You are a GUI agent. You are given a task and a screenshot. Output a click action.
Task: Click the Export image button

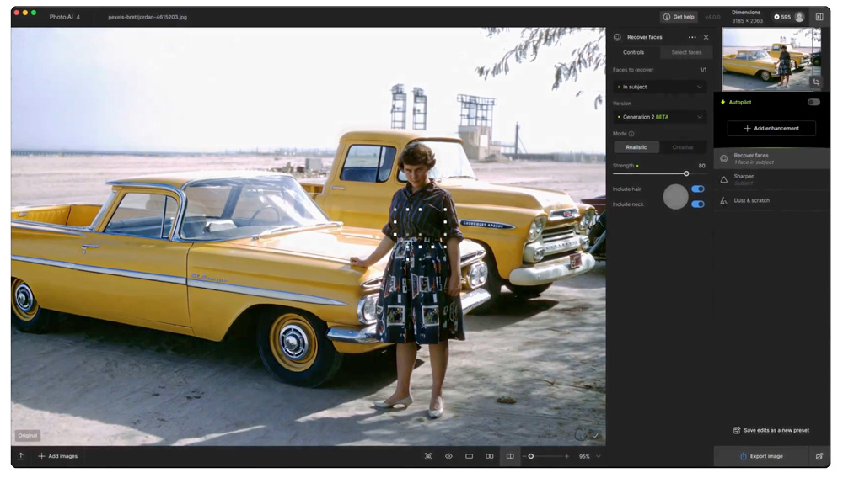(761, 456)
